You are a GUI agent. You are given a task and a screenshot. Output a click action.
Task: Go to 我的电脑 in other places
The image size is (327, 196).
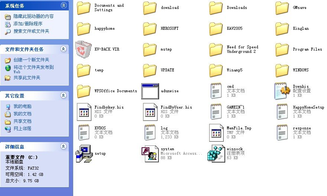[22, 106]
